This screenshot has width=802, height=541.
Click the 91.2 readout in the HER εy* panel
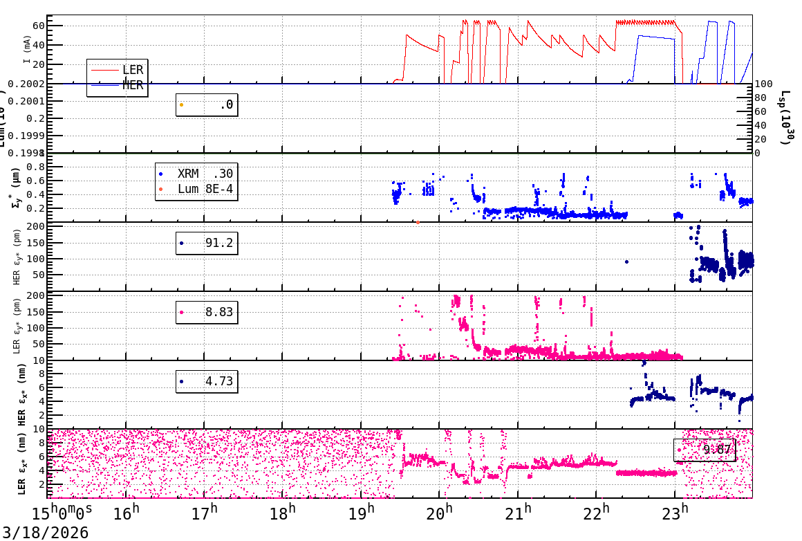pos(207,243)
